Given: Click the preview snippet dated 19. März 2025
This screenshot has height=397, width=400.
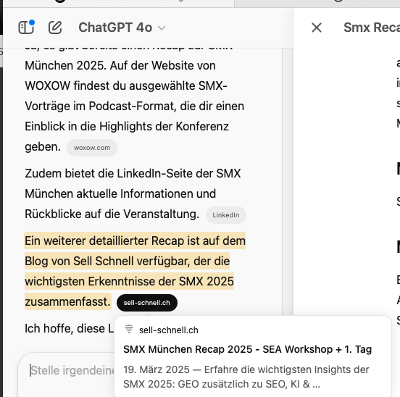Looking at the screenshot, I should pos(246,377).
